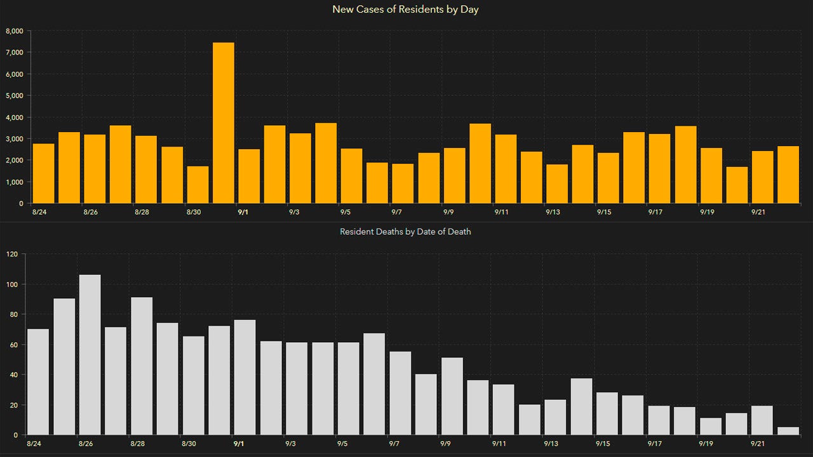Click the 9/1 date label under cases chart
The width and height of the screenshot is (813, 457).
point(242,212)
